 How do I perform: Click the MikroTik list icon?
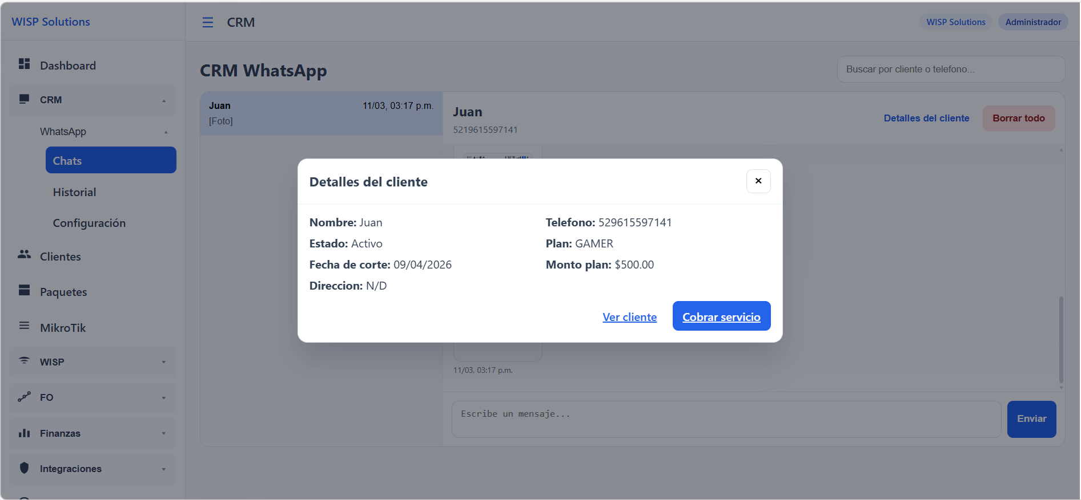(x=24, y=326)
